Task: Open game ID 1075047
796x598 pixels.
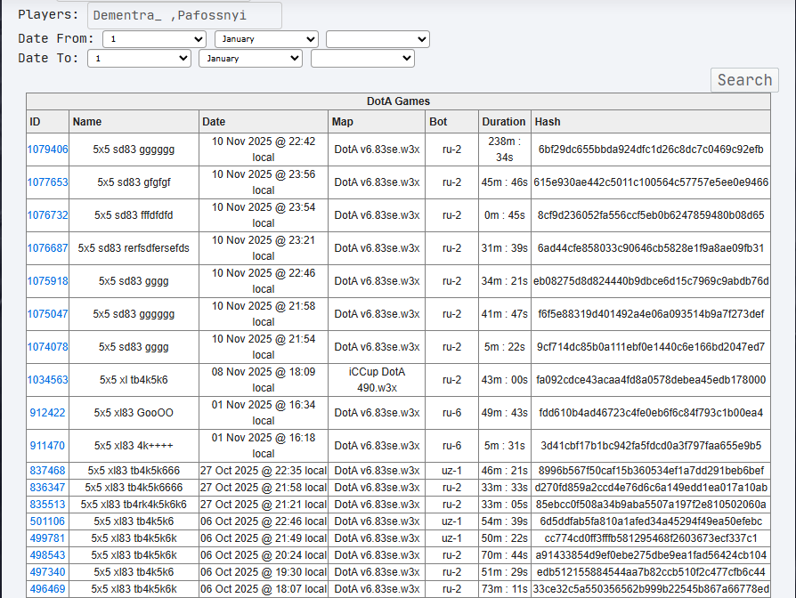Action: pos(48,314)
